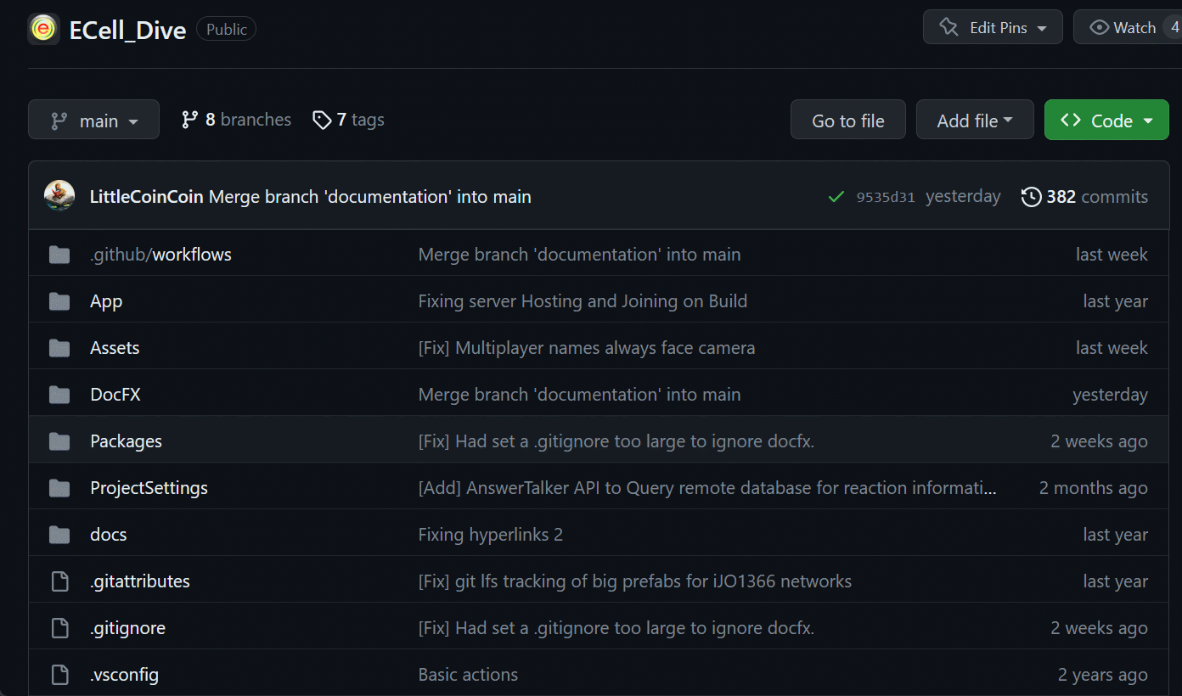Image resolution: width=1182 pixels, height=696 pixels.
Task: Expand the Add file dropdown
Action: point(975,119)
